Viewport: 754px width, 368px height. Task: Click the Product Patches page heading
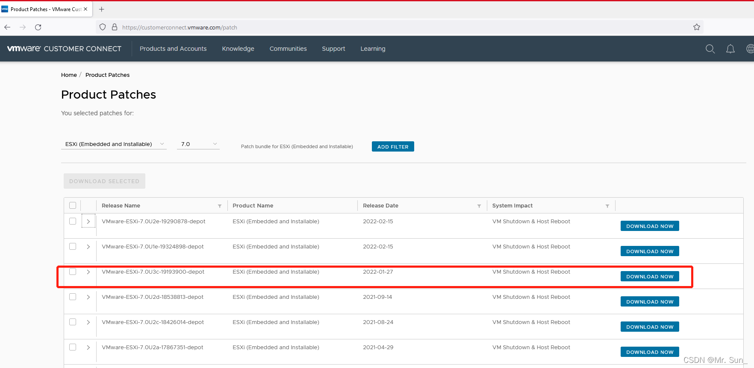109,94
